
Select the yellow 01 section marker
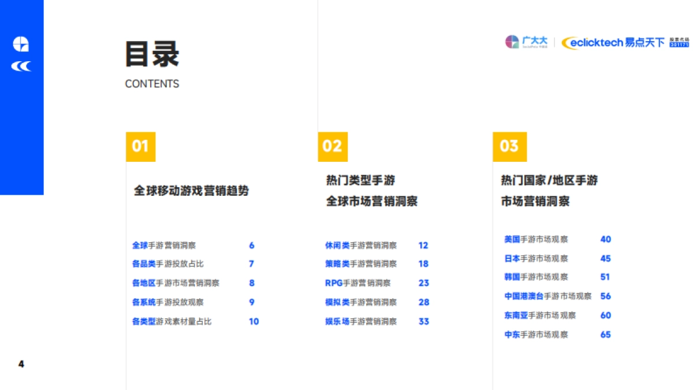click(x=140, y=147)
